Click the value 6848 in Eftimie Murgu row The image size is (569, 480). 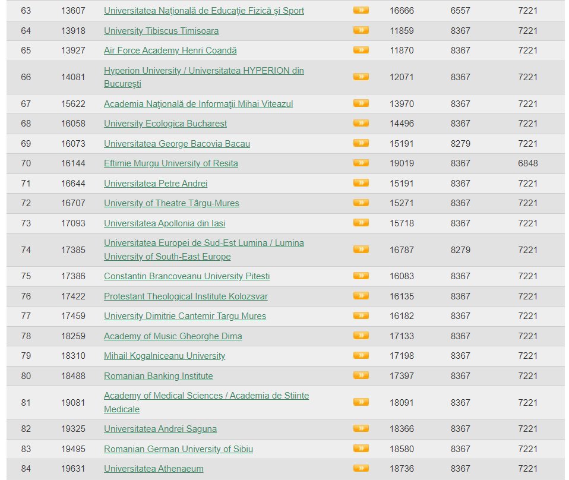click(x=527, y=163)
